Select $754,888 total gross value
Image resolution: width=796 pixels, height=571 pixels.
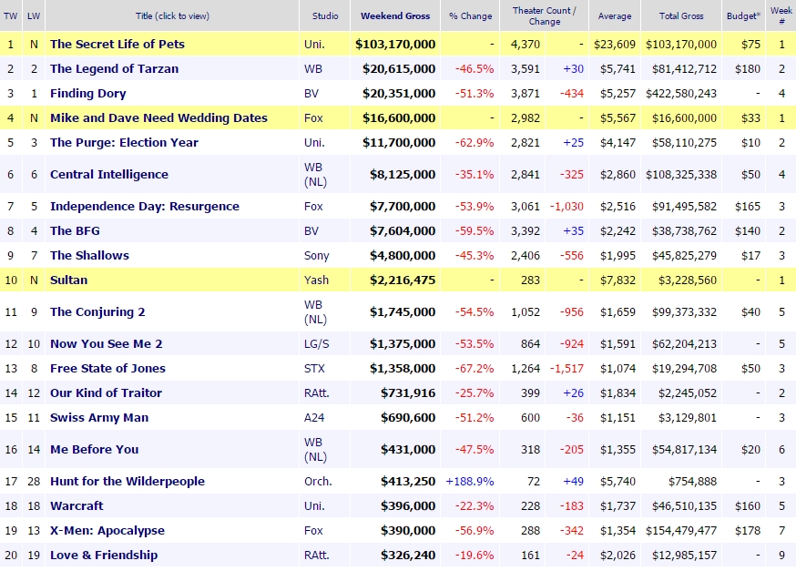click(692, 481)
